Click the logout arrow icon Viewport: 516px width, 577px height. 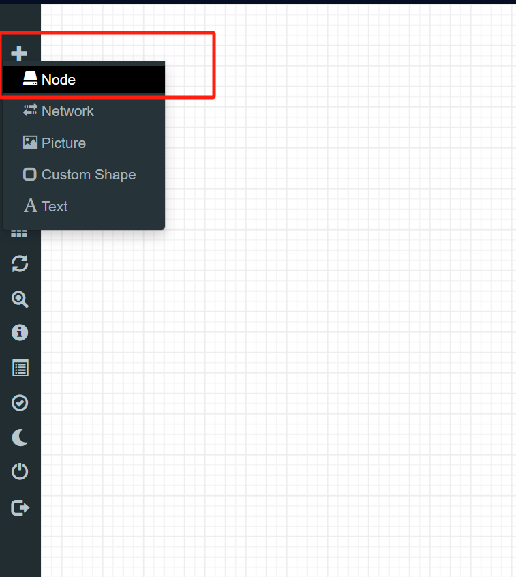coord(20,508)
